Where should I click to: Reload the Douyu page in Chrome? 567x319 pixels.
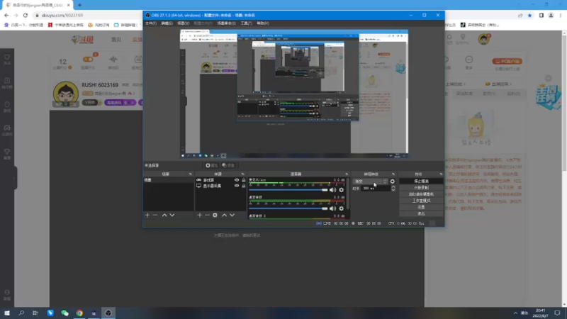pos(26,15)
